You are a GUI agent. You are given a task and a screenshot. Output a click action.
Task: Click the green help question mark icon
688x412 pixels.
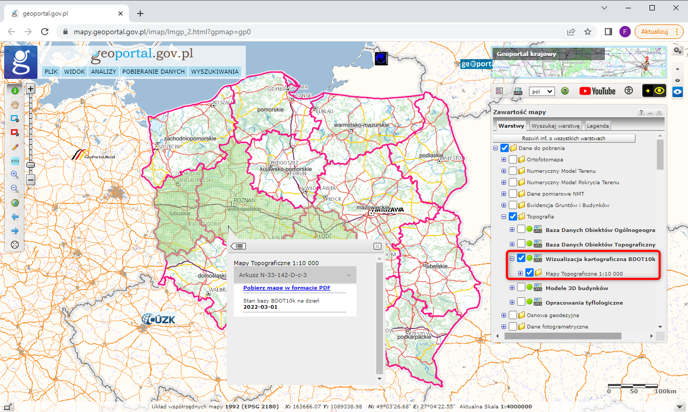565,91
